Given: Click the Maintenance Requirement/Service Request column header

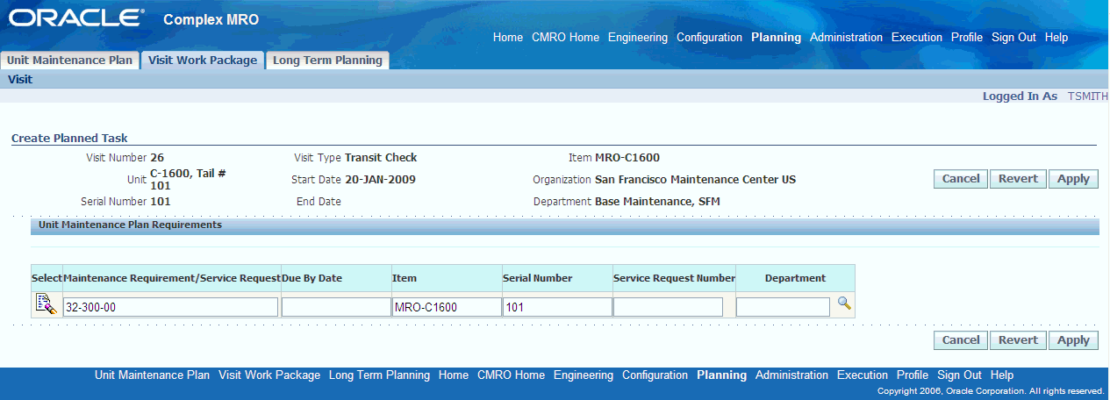Looking at the screenshot, I should coord(172,278).
